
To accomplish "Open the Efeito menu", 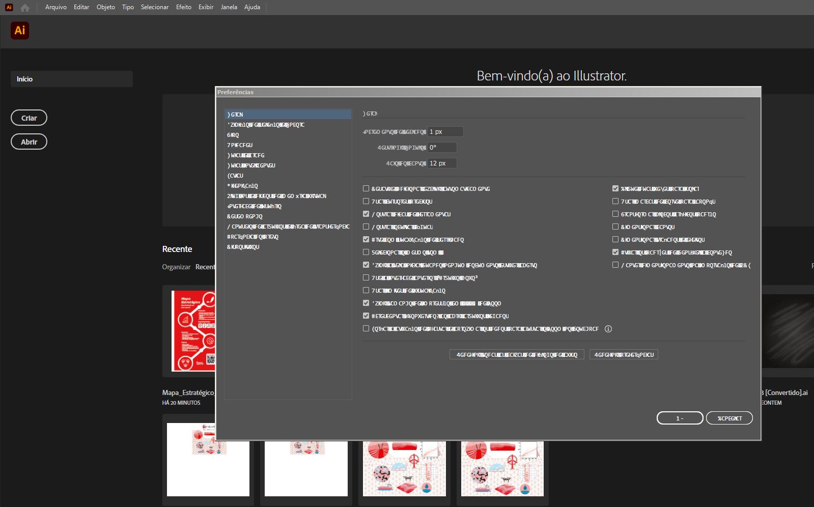I will pyautogui.click(x=184, y=7).
